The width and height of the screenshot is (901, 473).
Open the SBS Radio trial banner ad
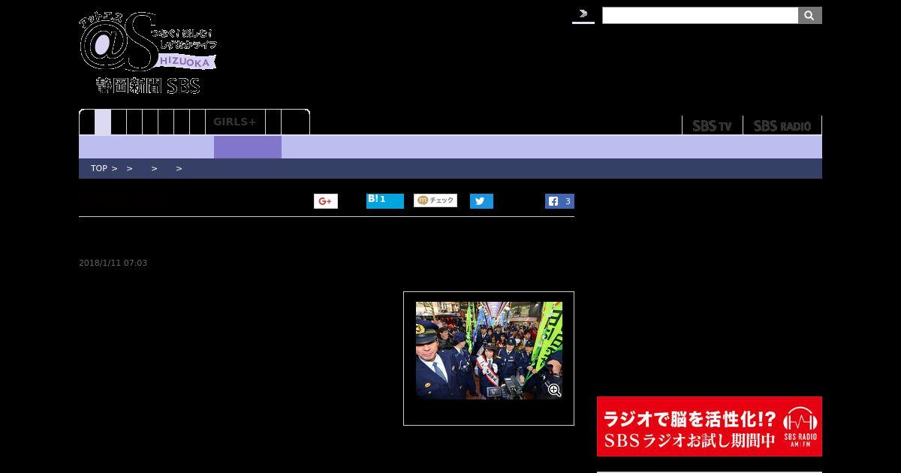tap(710, 426)
